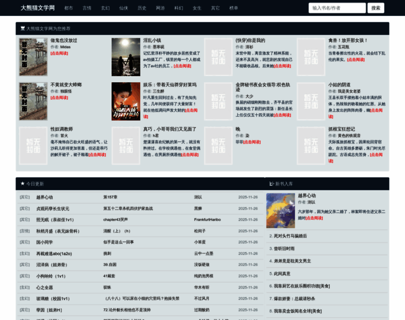Open the 言情 category menu
Screen dimensions: 405x320
87,8
